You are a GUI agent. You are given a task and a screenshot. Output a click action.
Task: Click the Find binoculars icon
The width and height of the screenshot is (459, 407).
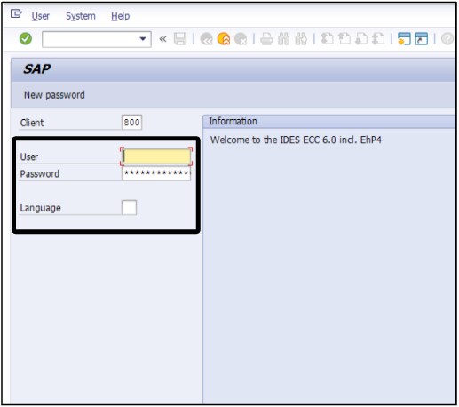point(284,39)
